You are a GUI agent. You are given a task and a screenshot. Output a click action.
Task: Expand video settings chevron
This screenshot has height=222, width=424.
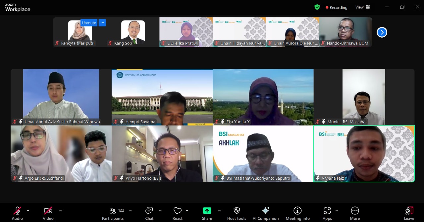pos(60,210)
